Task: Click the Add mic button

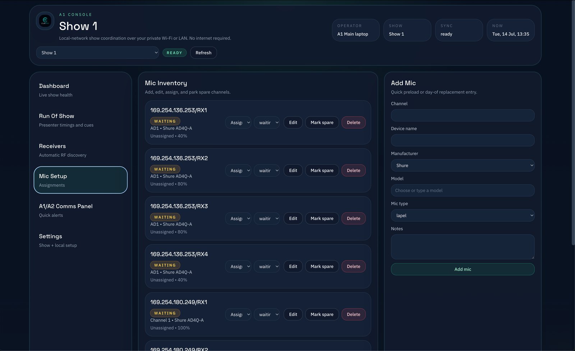Action: 463,269
